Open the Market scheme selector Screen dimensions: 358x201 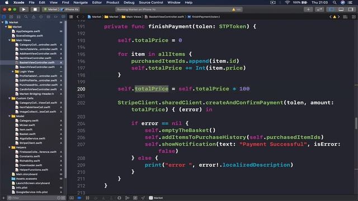(x=51, y=9)
